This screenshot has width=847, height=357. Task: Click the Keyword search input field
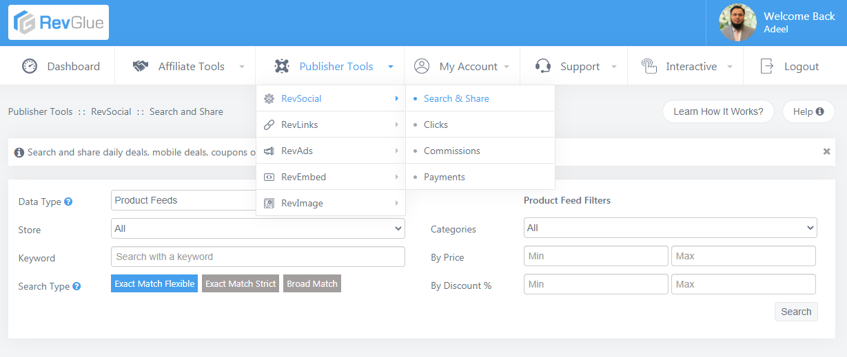point(258,257)
